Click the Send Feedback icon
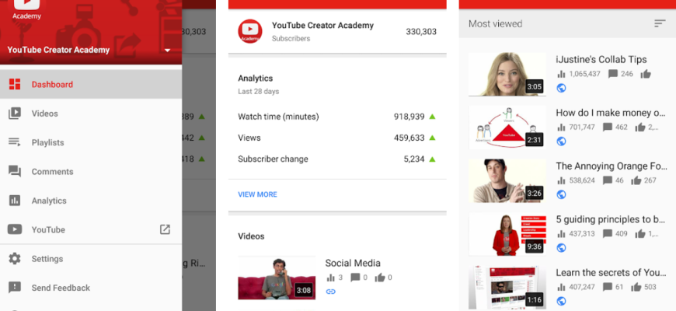 (x=14, y=288)
